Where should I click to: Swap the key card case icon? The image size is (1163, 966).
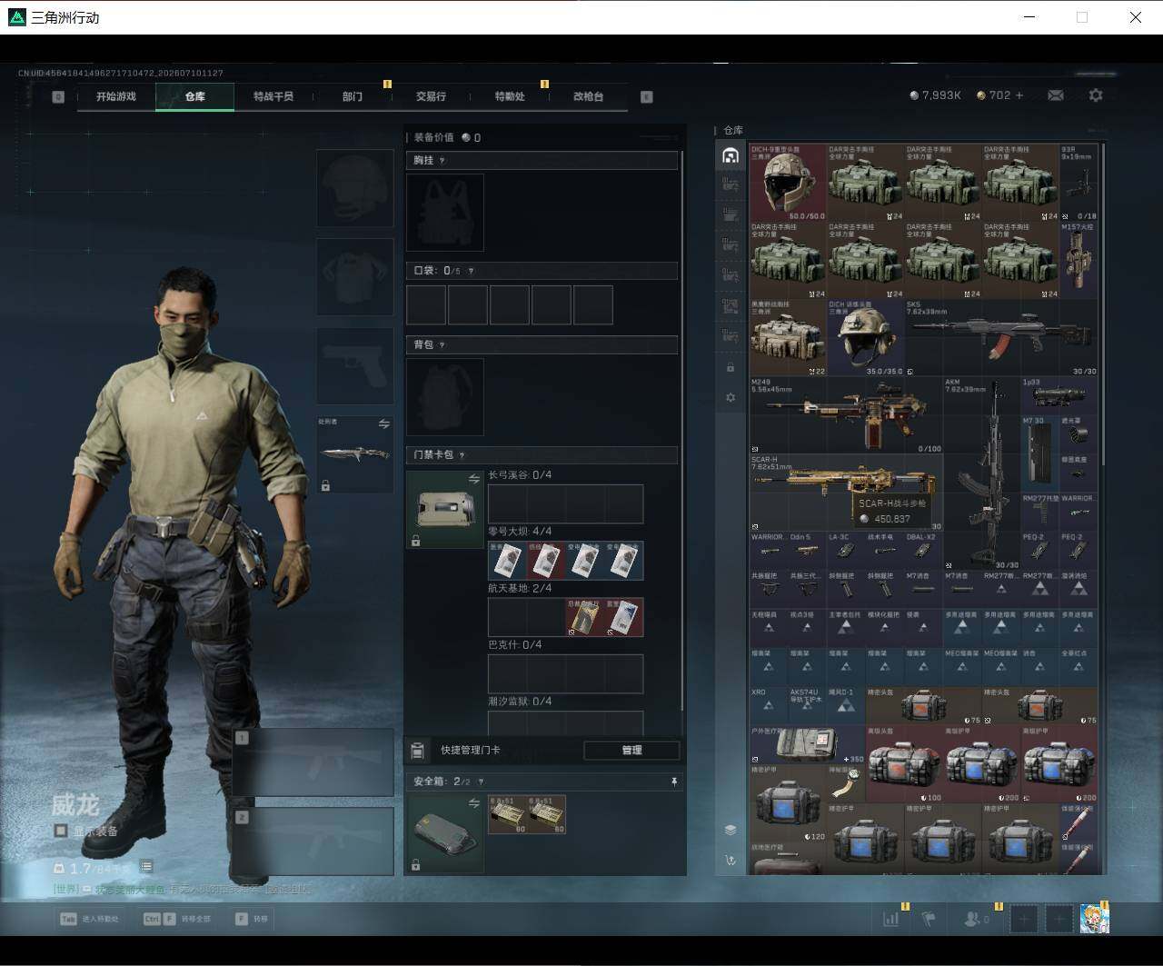(x=474, y=479)
